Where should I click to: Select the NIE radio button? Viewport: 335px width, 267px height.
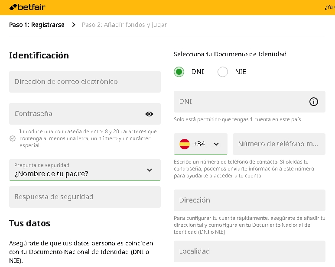223,72
